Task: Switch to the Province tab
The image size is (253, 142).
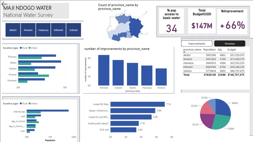Action: click(x=230, y=44)
